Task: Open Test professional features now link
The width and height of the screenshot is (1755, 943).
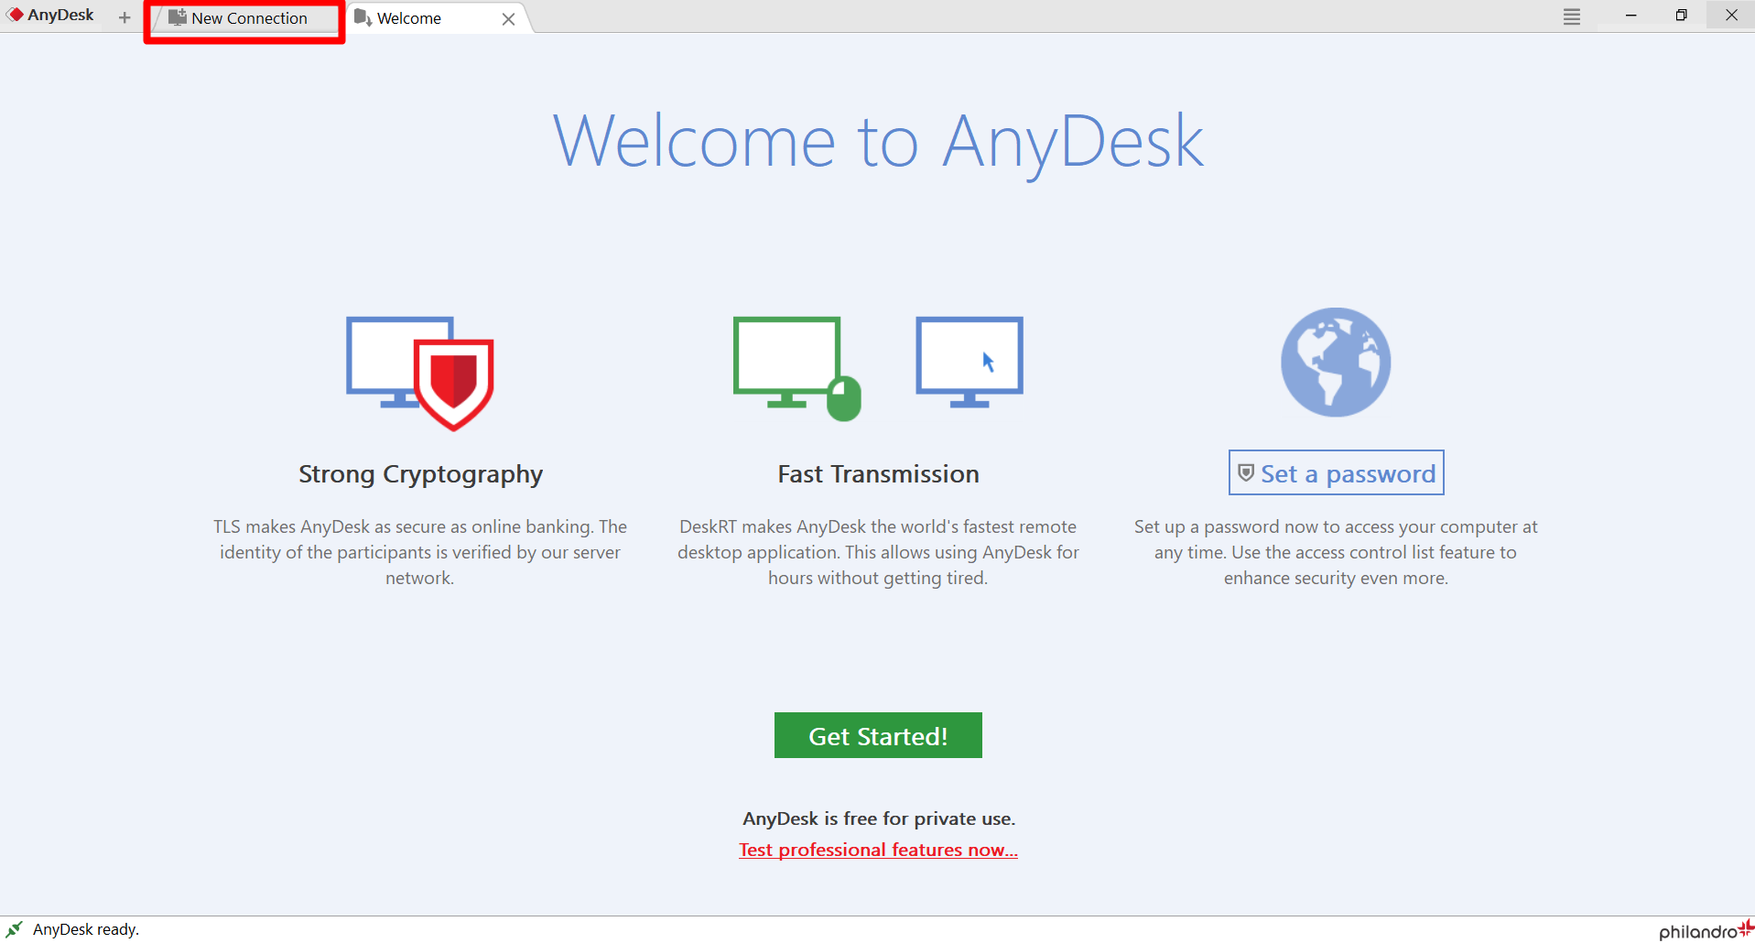Action: pyautogui.click(x=878, y=850)
